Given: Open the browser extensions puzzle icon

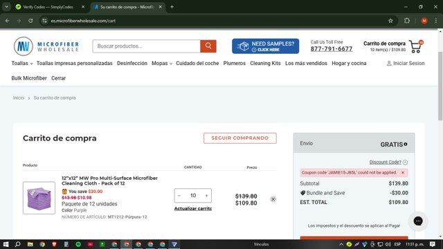Looking at the screenshot, I should coord(407,21).
